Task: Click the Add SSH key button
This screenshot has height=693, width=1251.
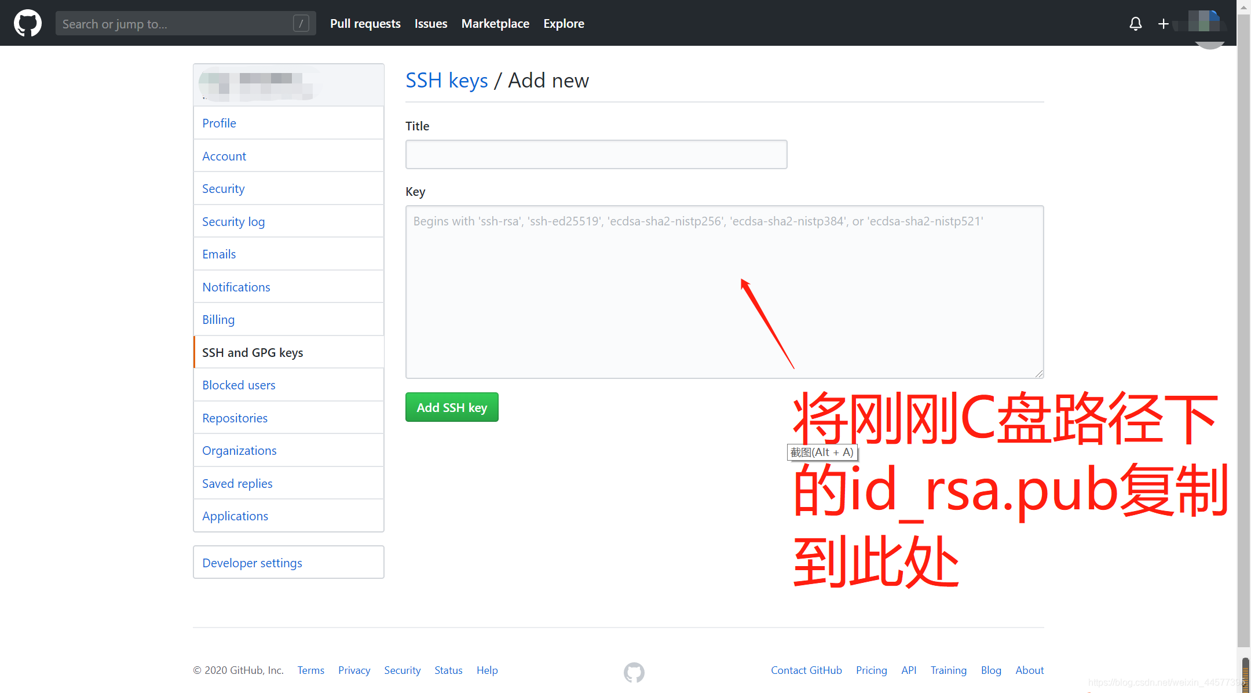Action: coord(452,407)
